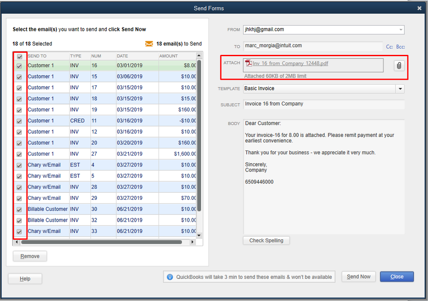428x301 pixels.
Task: Click the horizontal scrollbar right arrow
Action: [x=193, y=242]
